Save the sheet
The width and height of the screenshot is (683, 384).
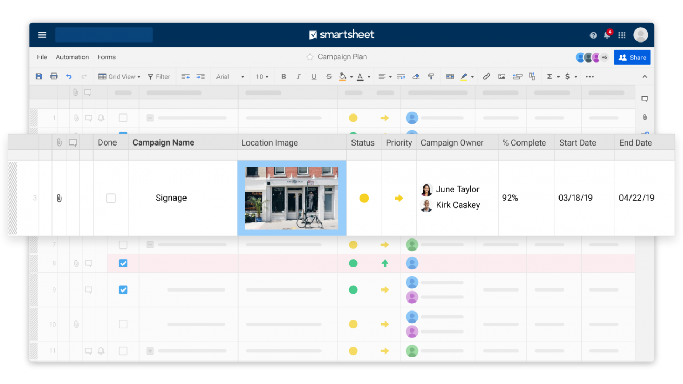38,76
